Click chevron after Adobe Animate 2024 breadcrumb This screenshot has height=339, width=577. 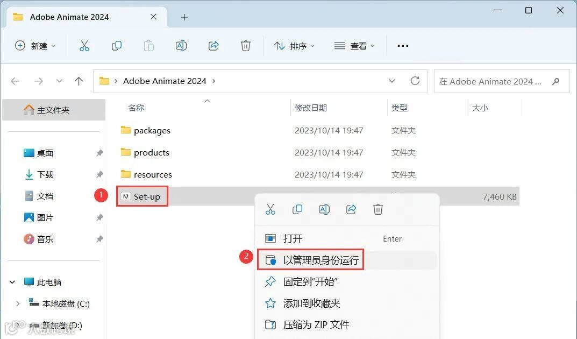click(214, 81)
